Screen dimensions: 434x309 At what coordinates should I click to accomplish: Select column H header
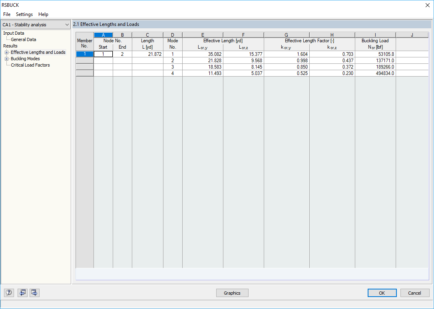coord(332,35)
